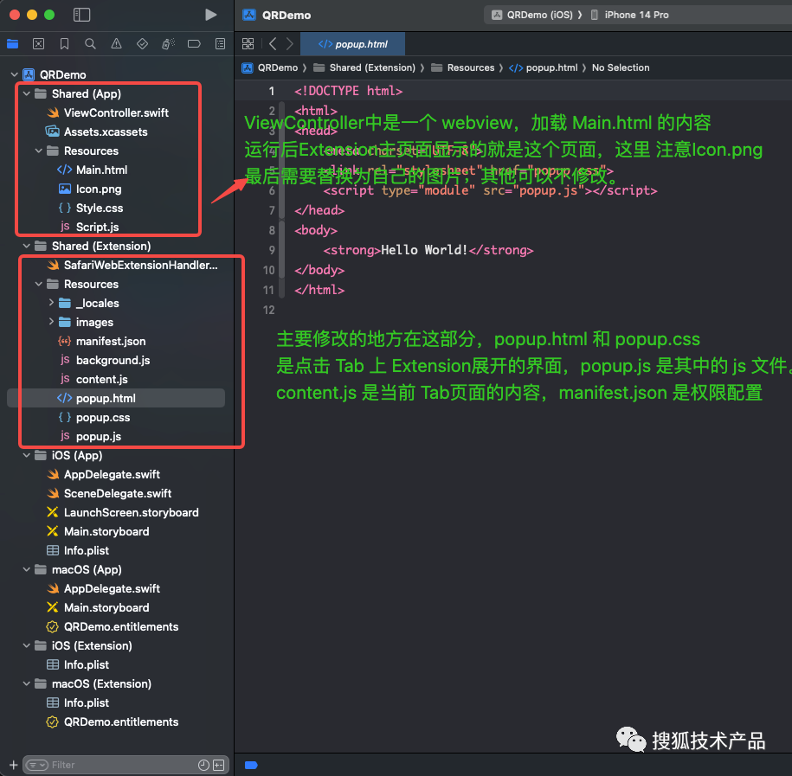792x776 pixels.
Task: Open the Breakpoint navigator
Action: [x=194, y=44]
